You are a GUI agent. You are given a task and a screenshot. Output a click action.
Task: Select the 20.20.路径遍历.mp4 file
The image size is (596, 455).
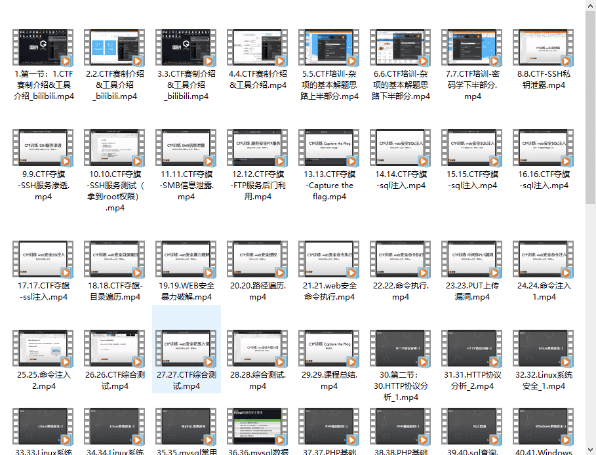(x=258, y=260)
